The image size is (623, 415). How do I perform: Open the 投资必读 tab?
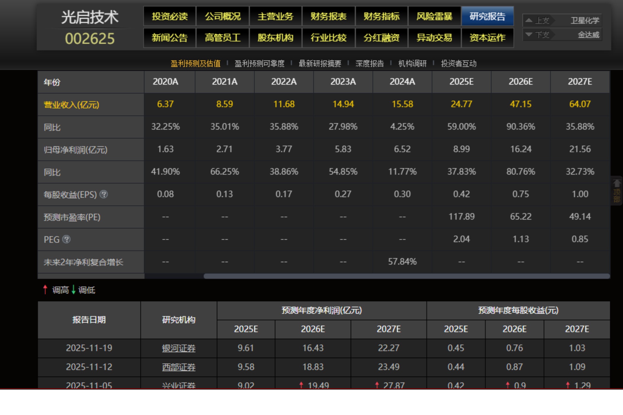pyautogui.click(x=169, y=16)
